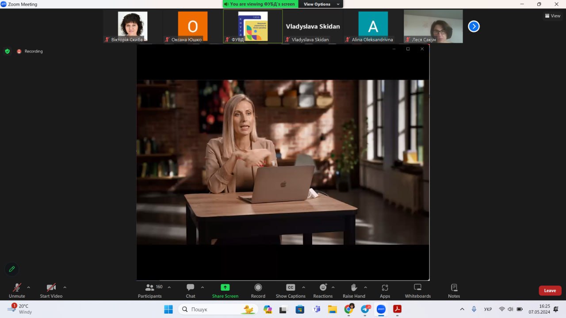This screenshot has height=318, width=566.
Task: Expand the caret next to Raise Hand
Action: (x=365, y=288)
